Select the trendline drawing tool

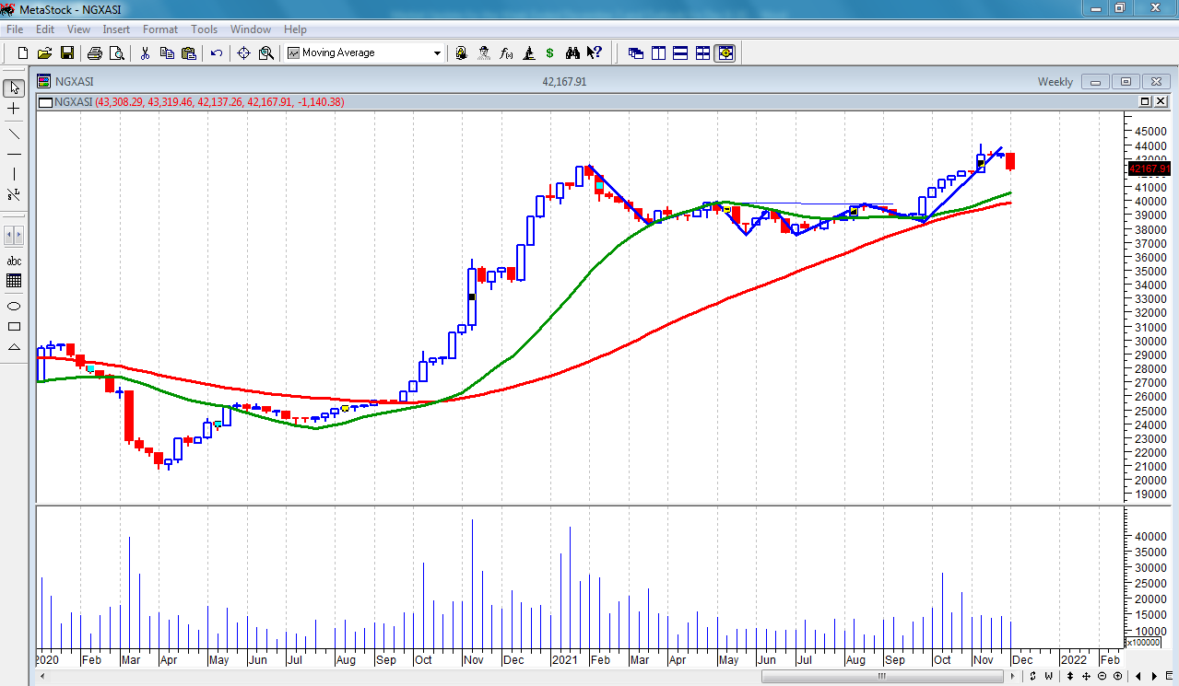pyautogui.click(x=14, y=134)
